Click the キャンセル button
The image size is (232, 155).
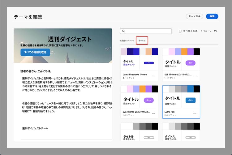[195, 16]
